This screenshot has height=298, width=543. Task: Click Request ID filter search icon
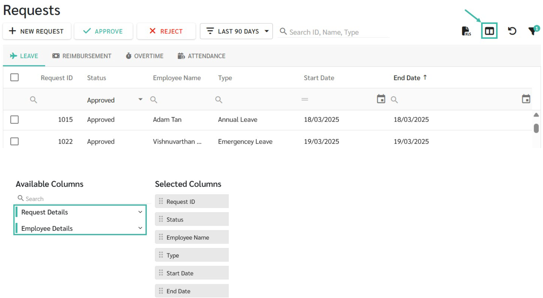pyautogui.click(x=33, y=100)
